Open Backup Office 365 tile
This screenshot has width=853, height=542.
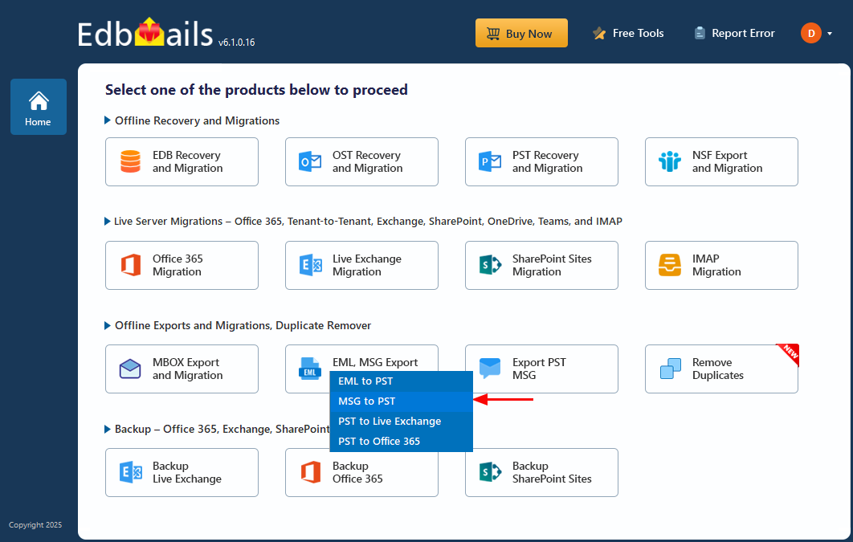click(x=361, y=474)
